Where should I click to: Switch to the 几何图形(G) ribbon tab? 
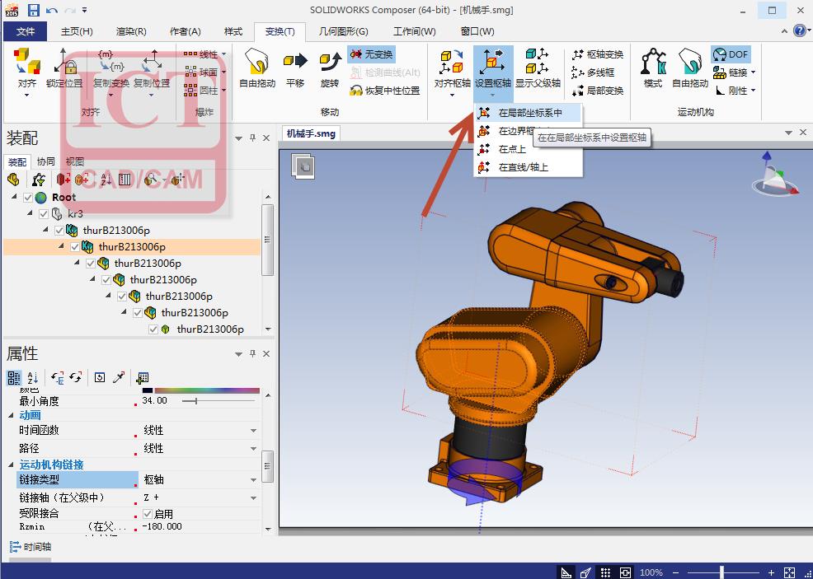pyautogui.click(x=343, y=31)
